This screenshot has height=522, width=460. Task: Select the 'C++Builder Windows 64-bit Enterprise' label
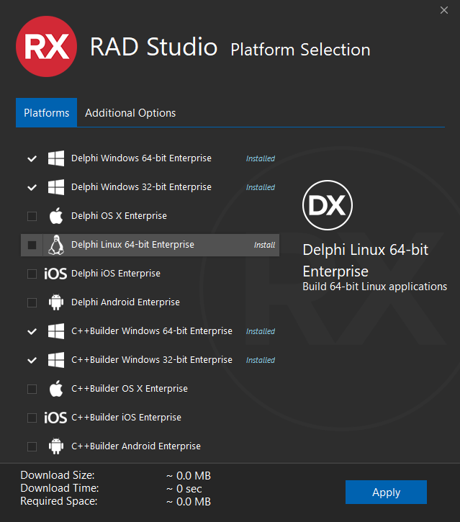coord(152,331)
